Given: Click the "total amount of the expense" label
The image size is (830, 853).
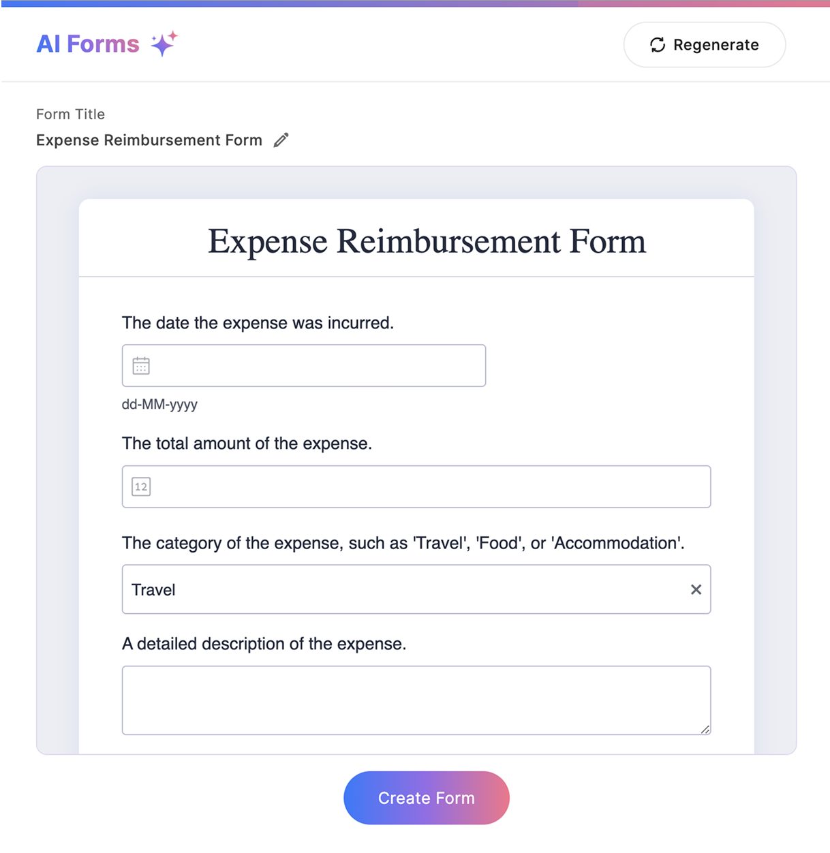Looking at the screenshot, I should (247, 444).
